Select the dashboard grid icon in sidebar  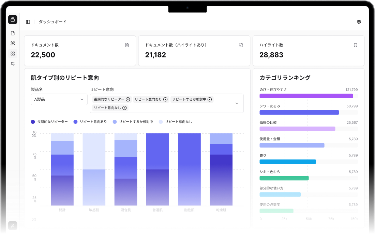pyautogui.click(x=13, y=53)
